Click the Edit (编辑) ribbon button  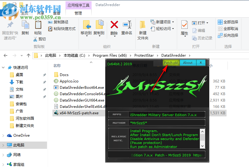(x=199, y=31)
